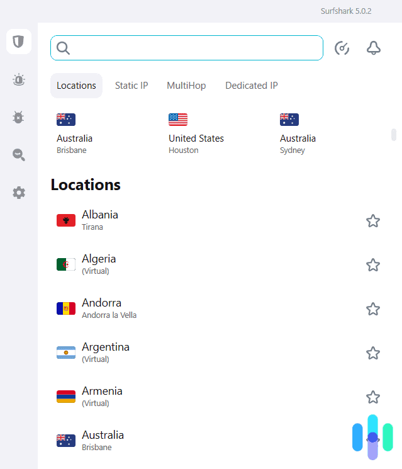Click the magnifier icon in search box
The width and height of the screenshot is (402, 469).
coord(64,48)
